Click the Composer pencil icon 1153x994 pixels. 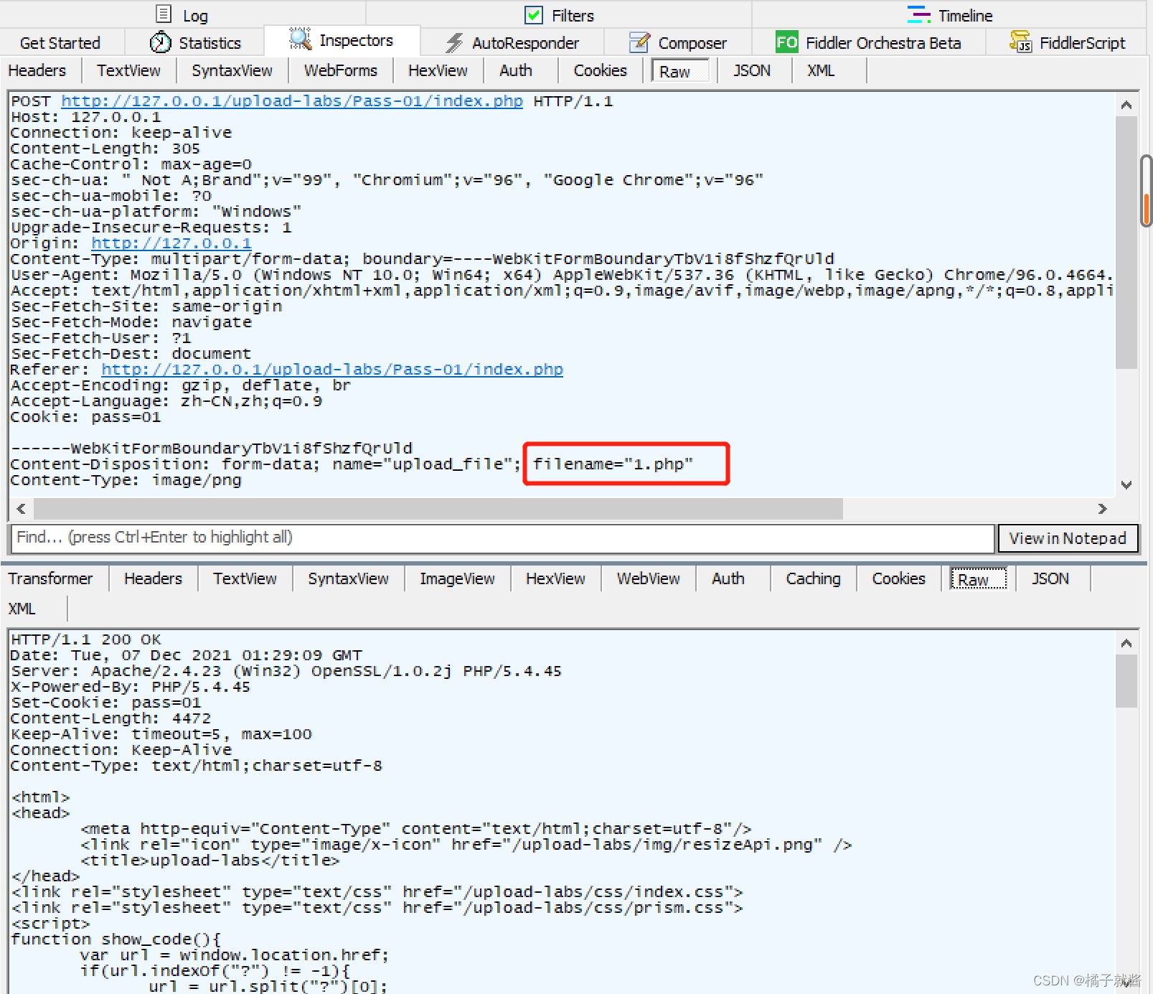tap(639, 42)
